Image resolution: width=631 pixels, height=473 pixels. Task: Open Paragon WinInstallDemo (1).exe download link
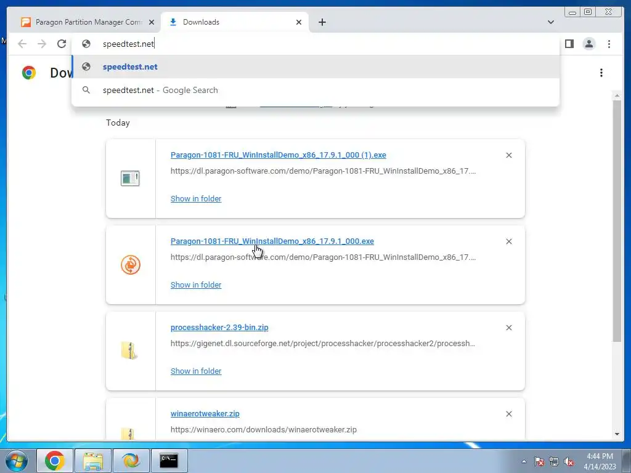(278, 155)
